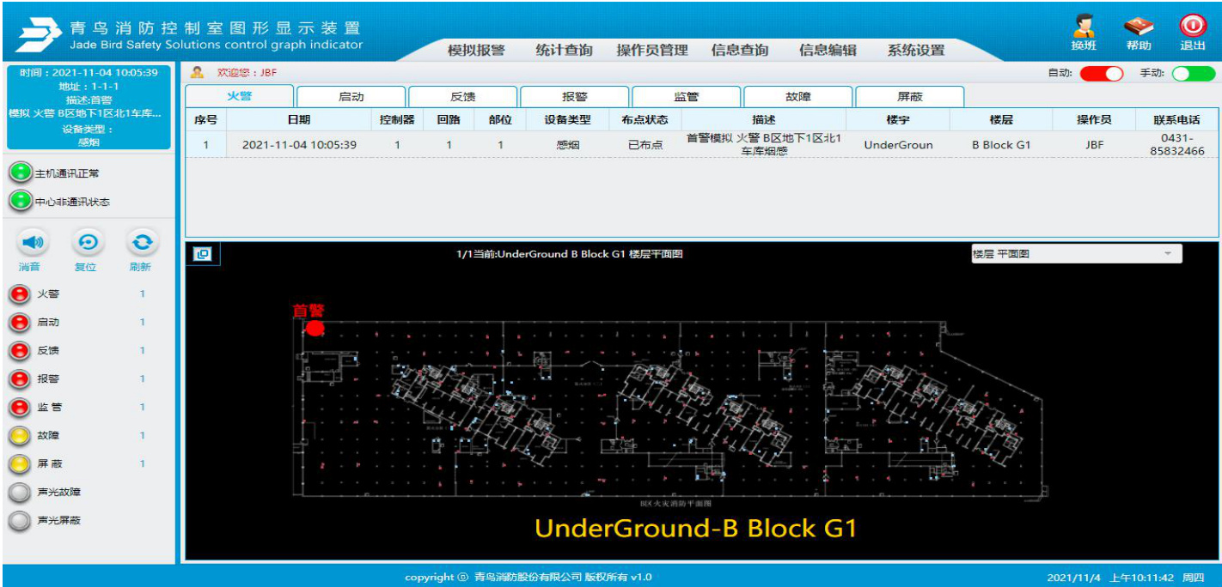Viewport: 1222px width, 587px height.
Task: Click the 联系电话 column header
Action: (x=1176, y=119)
